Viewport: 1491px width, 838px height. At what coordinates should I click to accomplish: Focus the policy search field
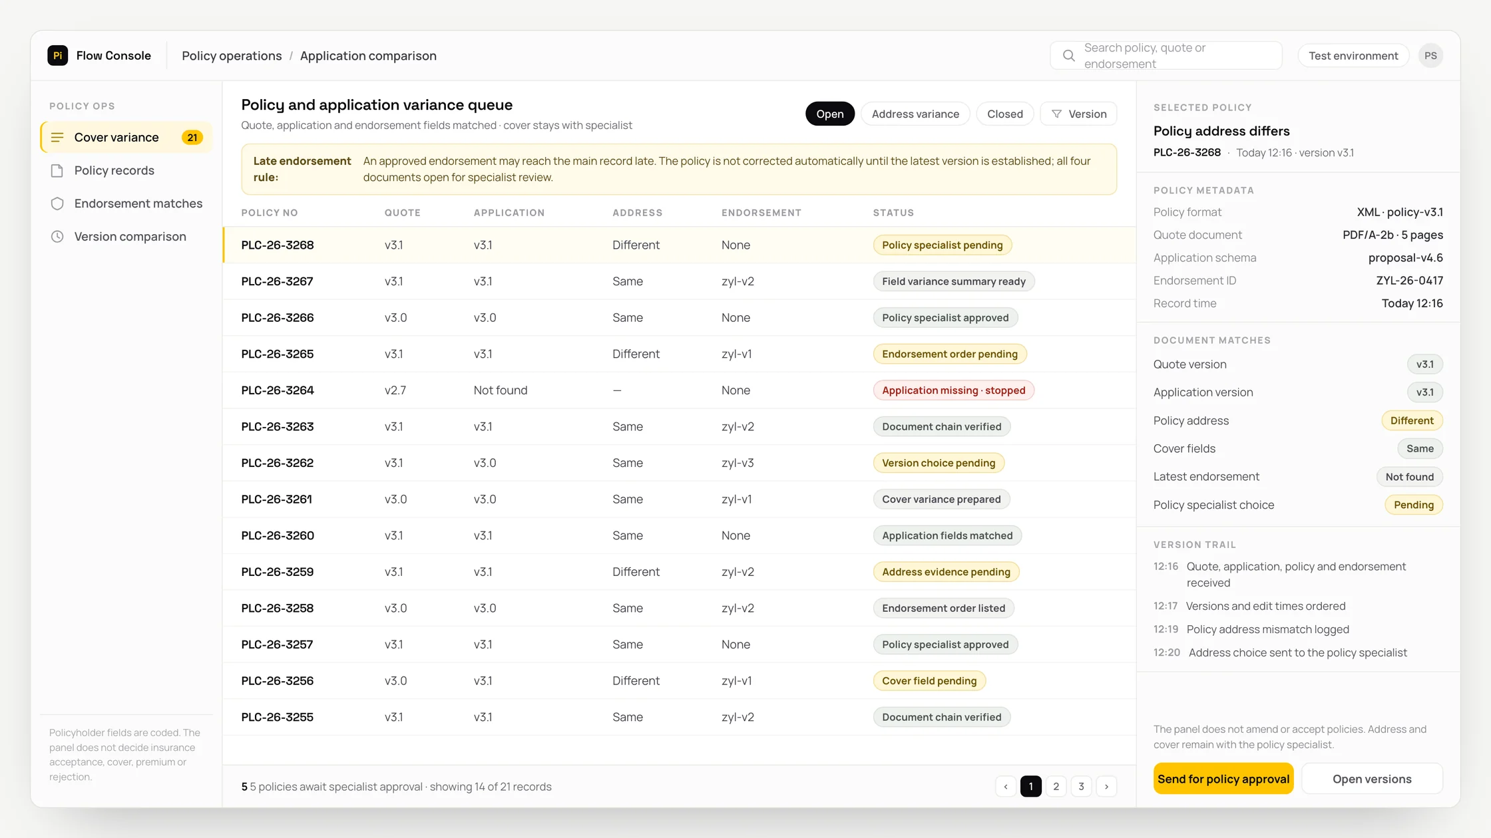tap(1166, 56)
